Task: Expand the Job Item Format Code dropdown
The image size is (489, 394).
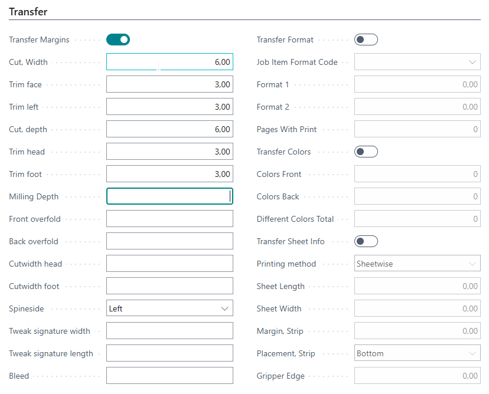Action: coord(417,62)
